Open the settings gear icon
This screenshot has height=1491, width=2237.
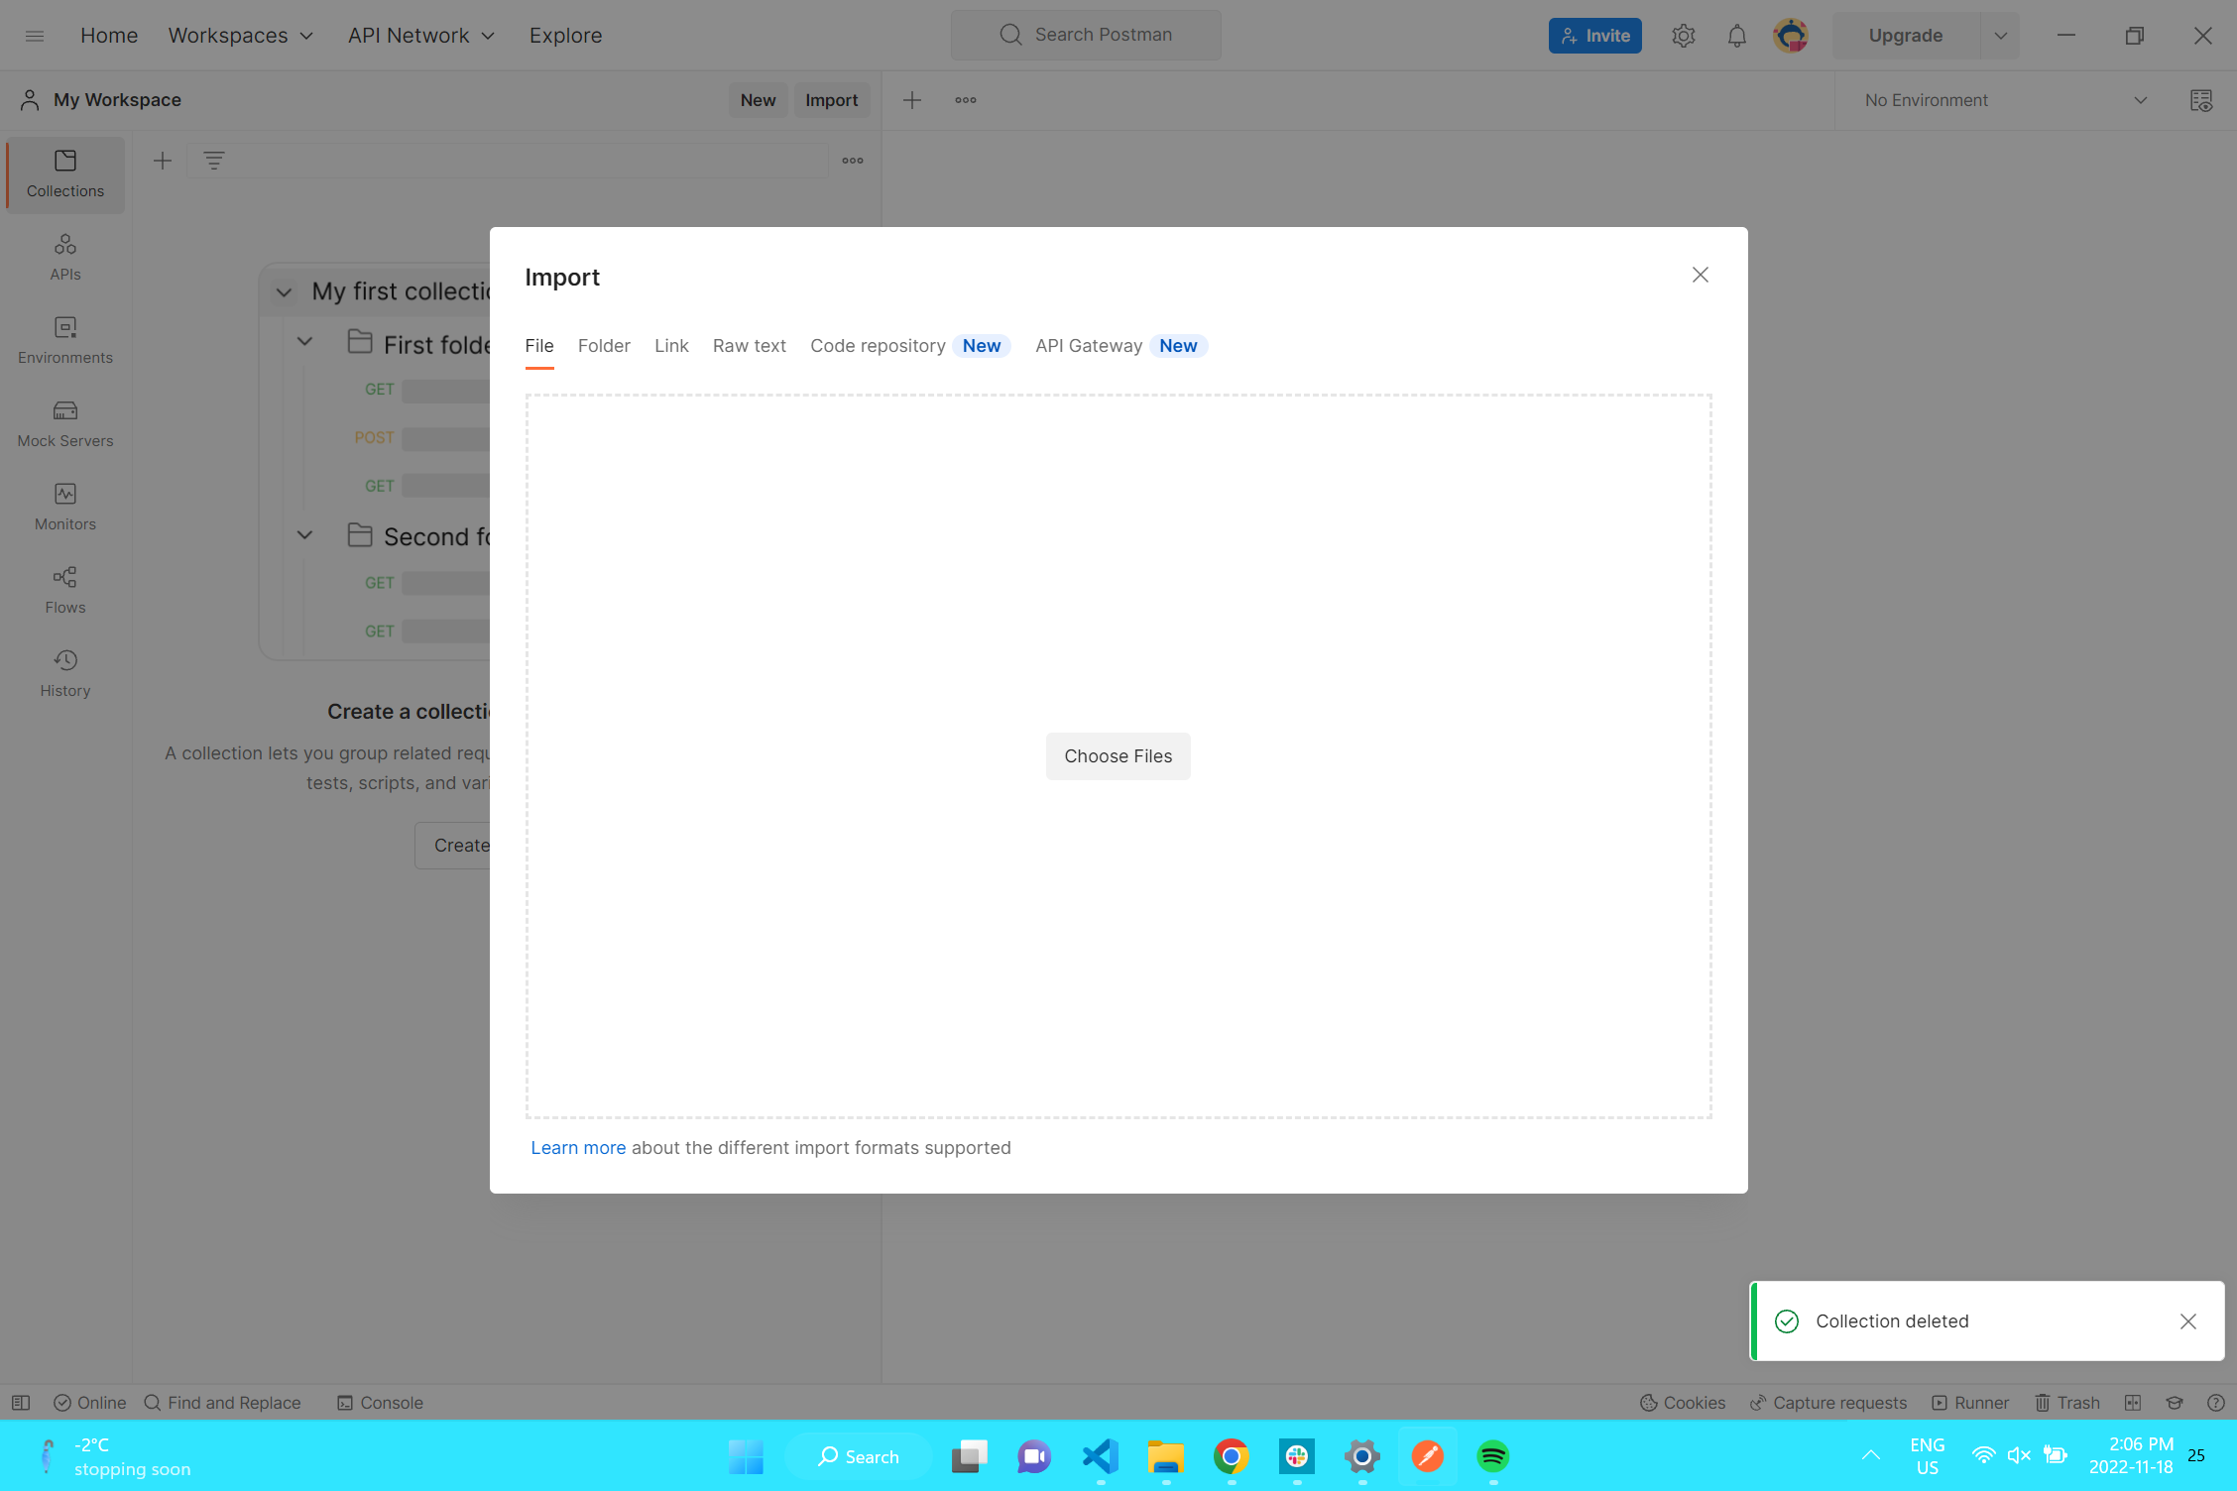coord(1683,36)
